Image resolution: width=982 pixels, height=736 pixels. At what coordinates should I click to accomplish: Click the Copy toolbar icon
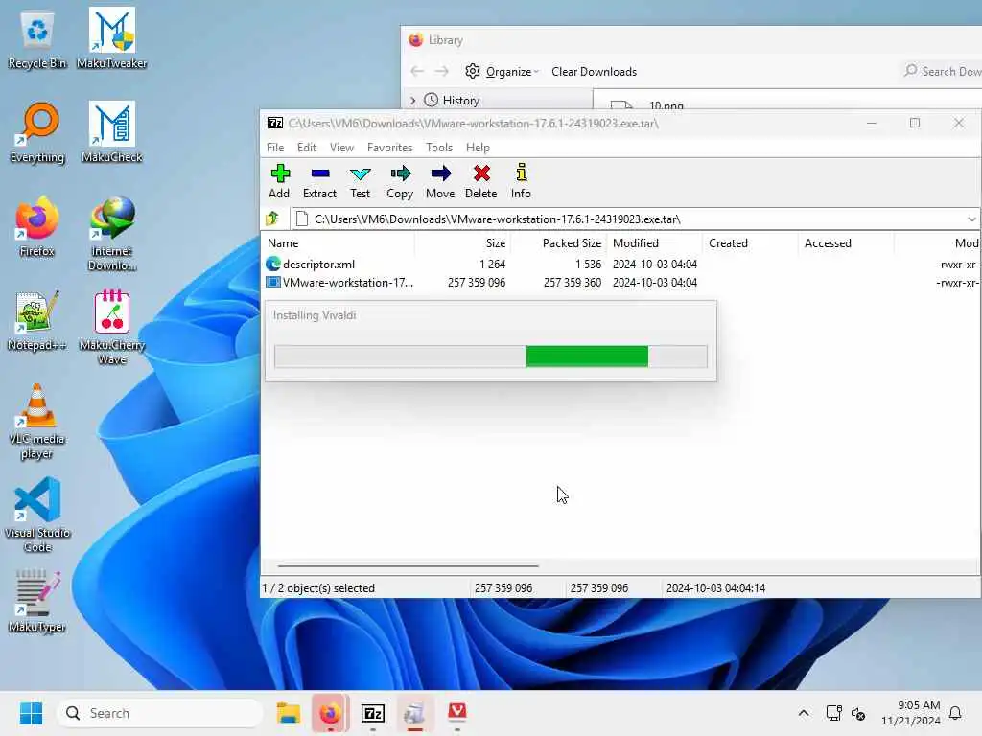pyautogui.click(x=400, y=181)
